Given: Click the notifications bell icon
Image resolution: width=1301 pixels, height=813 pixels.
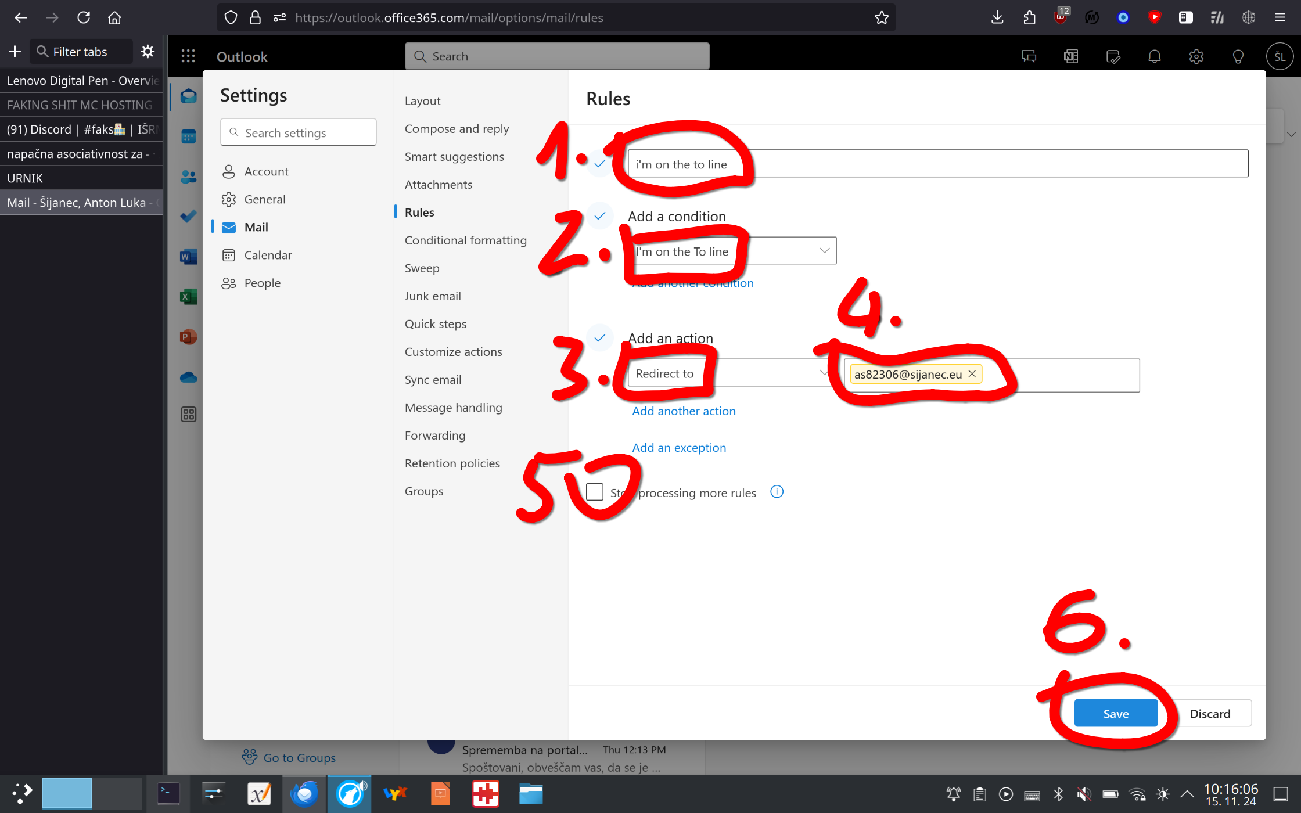Looking at the screenshot, I should pos(1154,56).
